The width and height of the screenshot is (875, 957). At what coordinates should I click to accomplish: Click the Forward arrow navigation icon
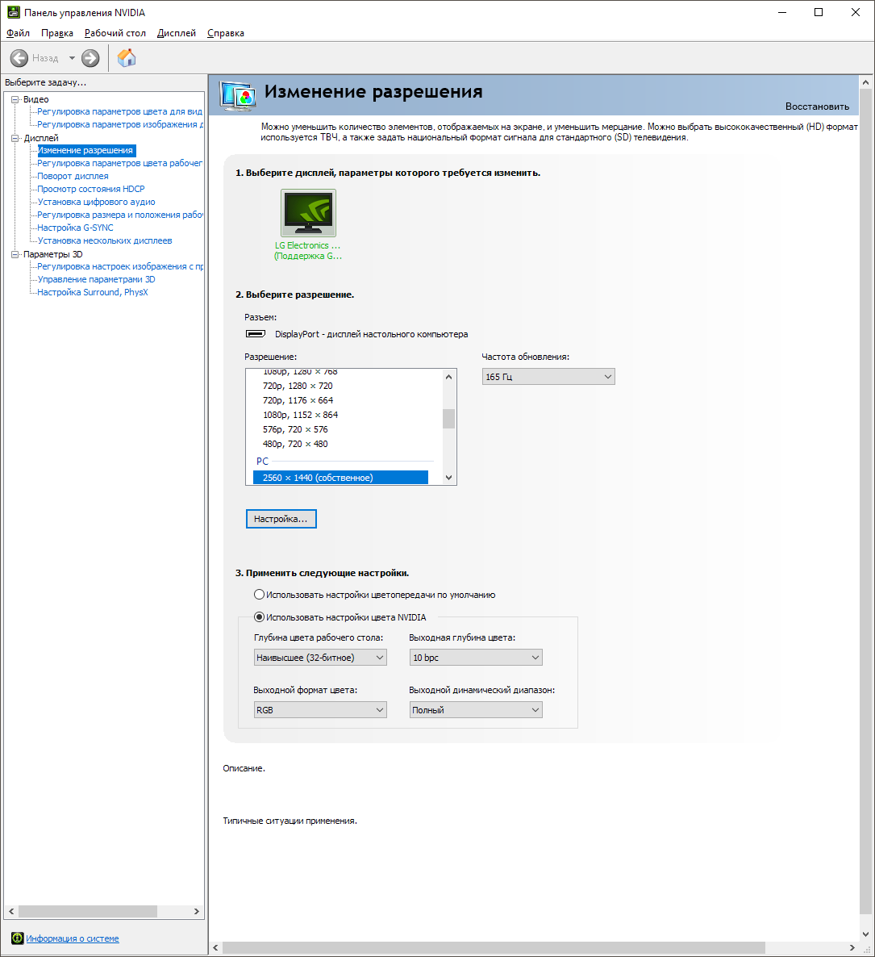[x=90, y=58]
